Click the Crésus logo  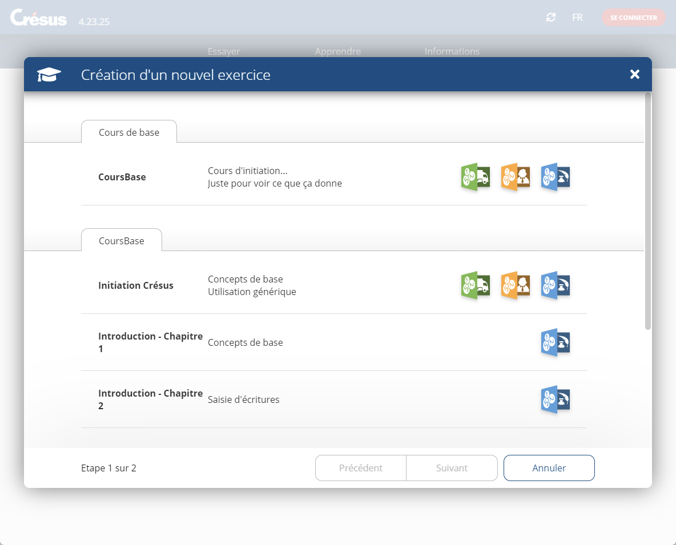point(38,18)
